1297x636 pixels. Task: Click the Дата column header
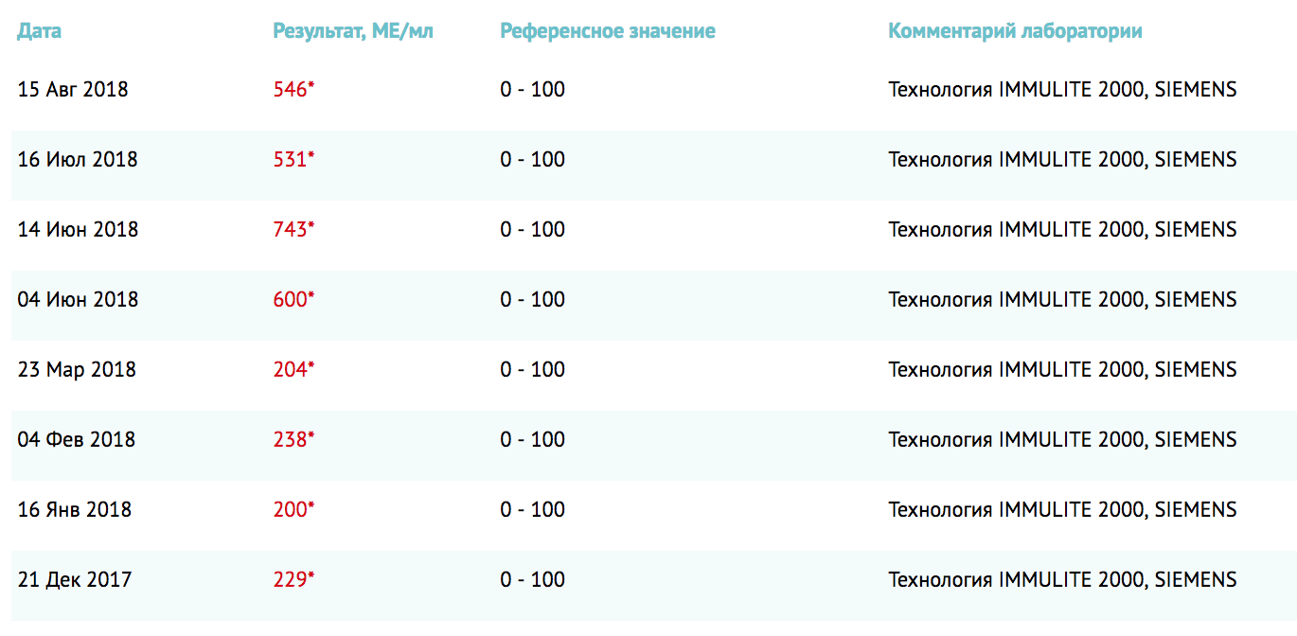40,31
